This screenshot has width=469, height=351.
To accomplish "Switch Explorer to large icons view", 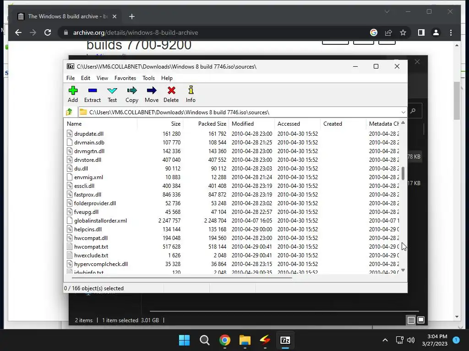I will pyautogui.click(x=421, y=320).
